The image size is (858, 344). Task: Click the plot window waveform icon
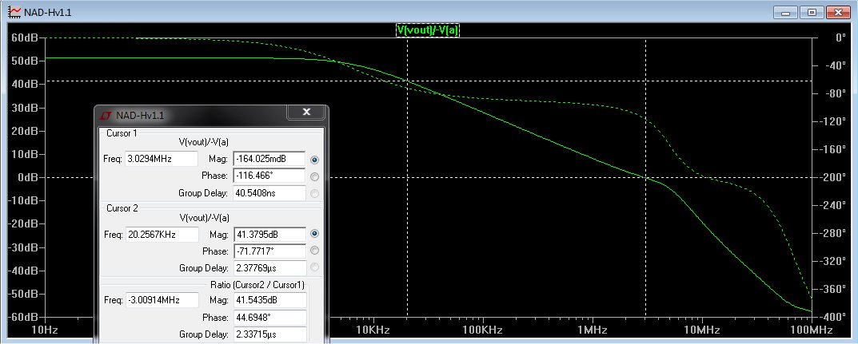pos(14,11)
